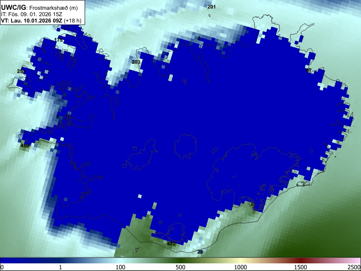
Task: Click the colour bar tick label '2500'
Action: [x=354, y=267]
